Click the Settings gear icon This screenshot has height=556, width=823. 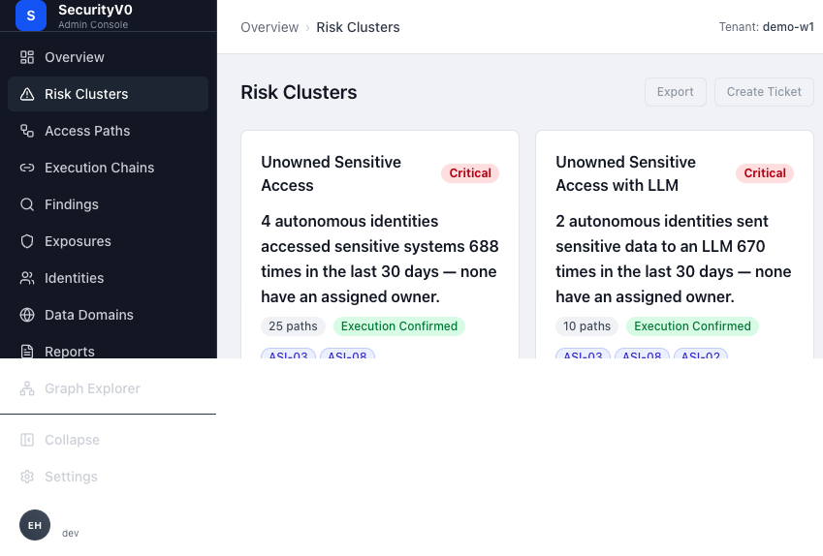coord(27,477)
